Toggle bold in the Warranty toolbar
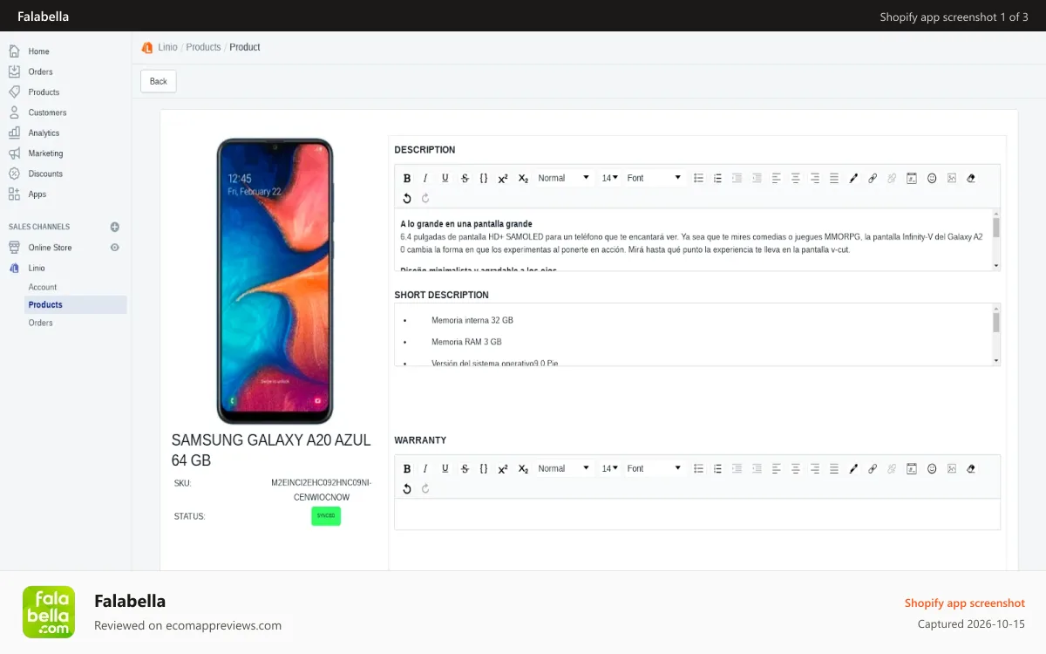1046x654 pixels. tap(407, 468)
